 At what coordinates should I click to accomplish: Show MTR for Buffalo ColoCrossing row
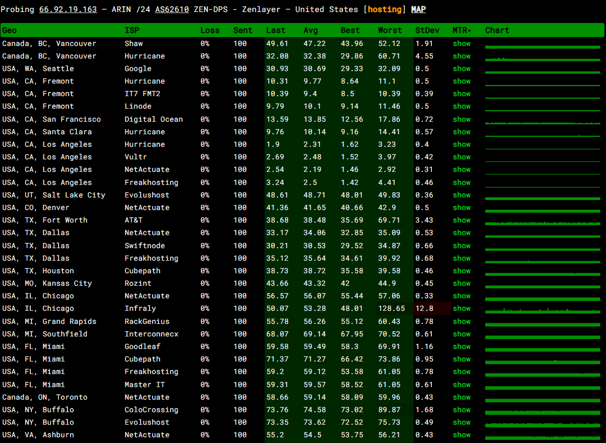462,410
